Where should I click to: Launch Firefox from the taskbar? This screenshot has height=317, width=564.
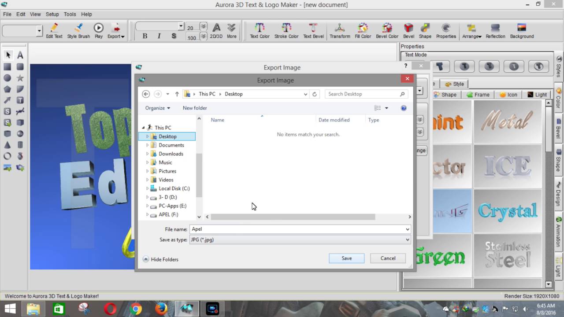[x=161, y=309]
